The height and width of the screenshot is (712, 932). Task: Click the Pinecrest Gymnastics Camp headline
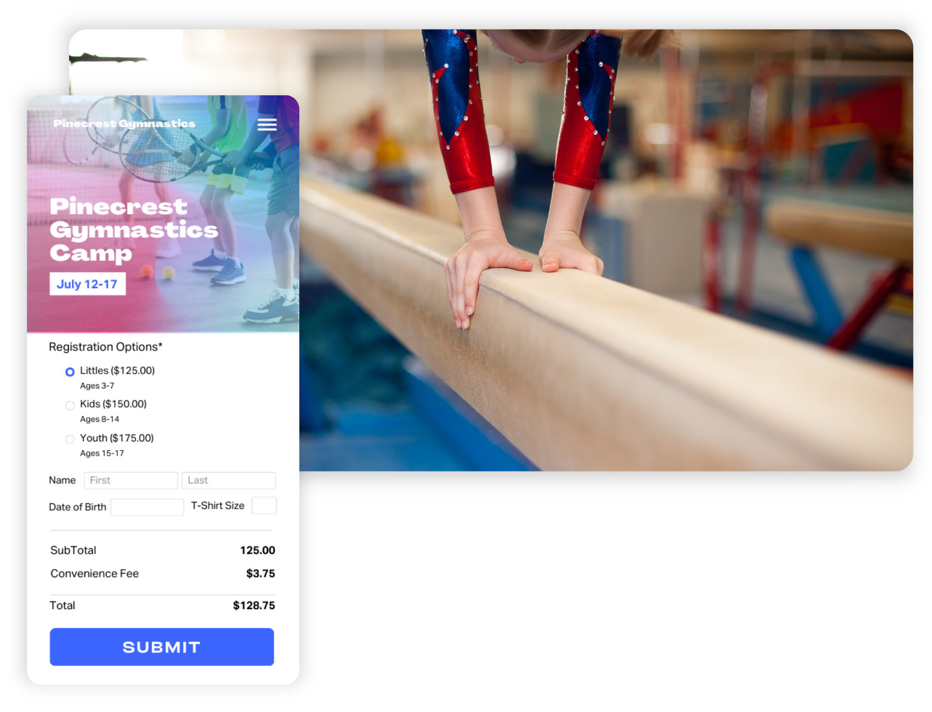pyautogui.click(x=134, y=229)
